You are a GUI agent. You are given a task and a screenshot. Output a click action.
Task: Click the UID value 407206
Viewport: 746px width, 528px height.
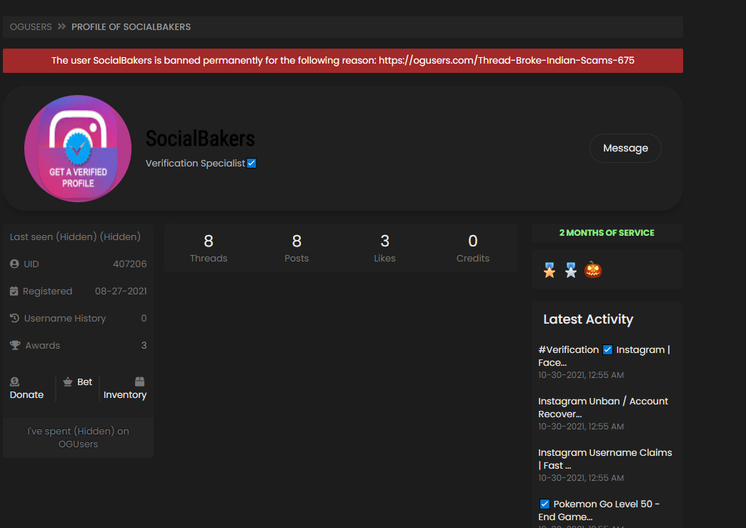tap(130, 264)
